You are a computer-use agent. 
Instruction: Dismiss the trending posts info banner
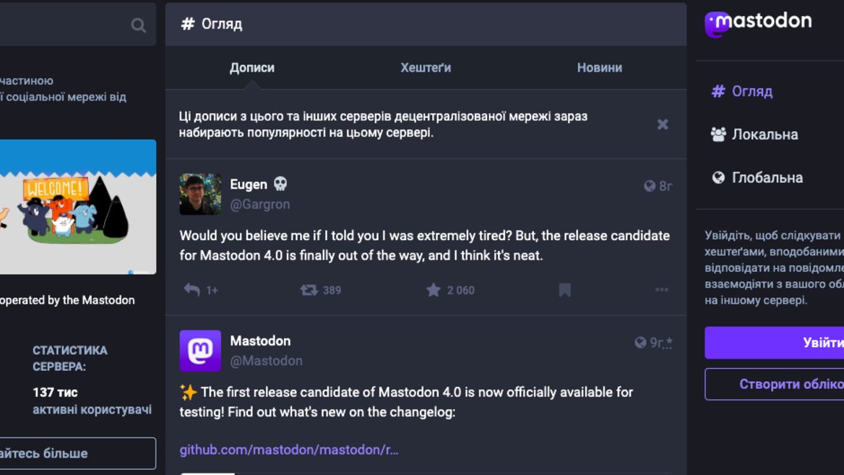coord(663,124)
